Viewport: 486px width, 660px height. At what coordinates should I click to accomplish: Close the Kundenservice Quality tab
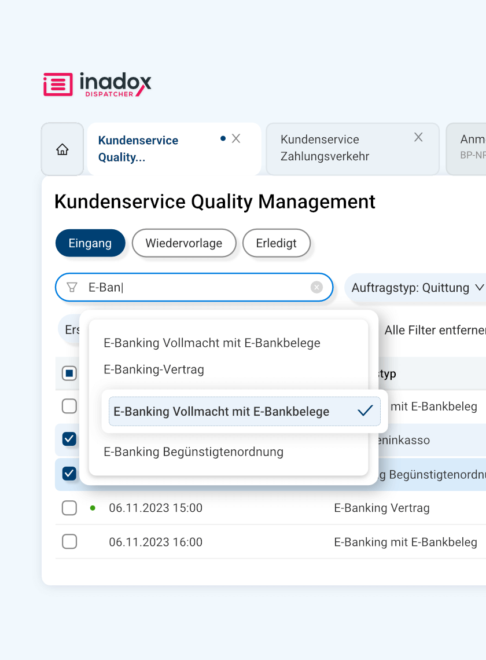(x=236, y=138)
